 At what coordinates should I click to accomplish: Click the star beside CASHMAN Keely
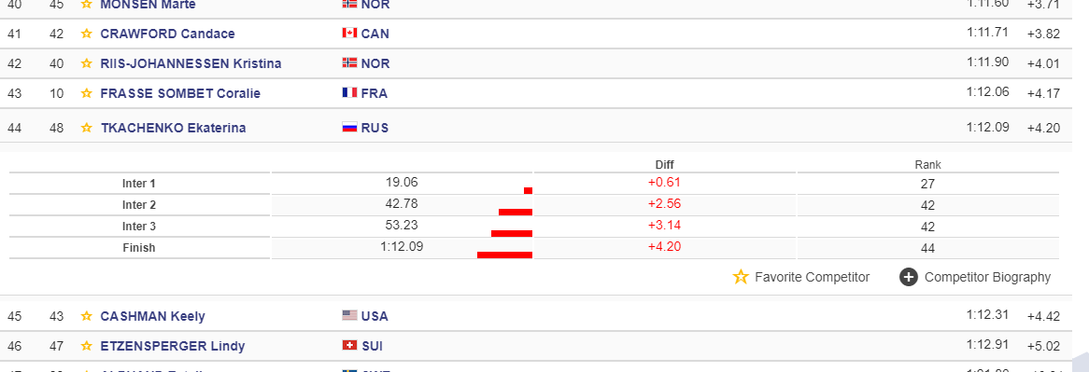click(87, 316)
